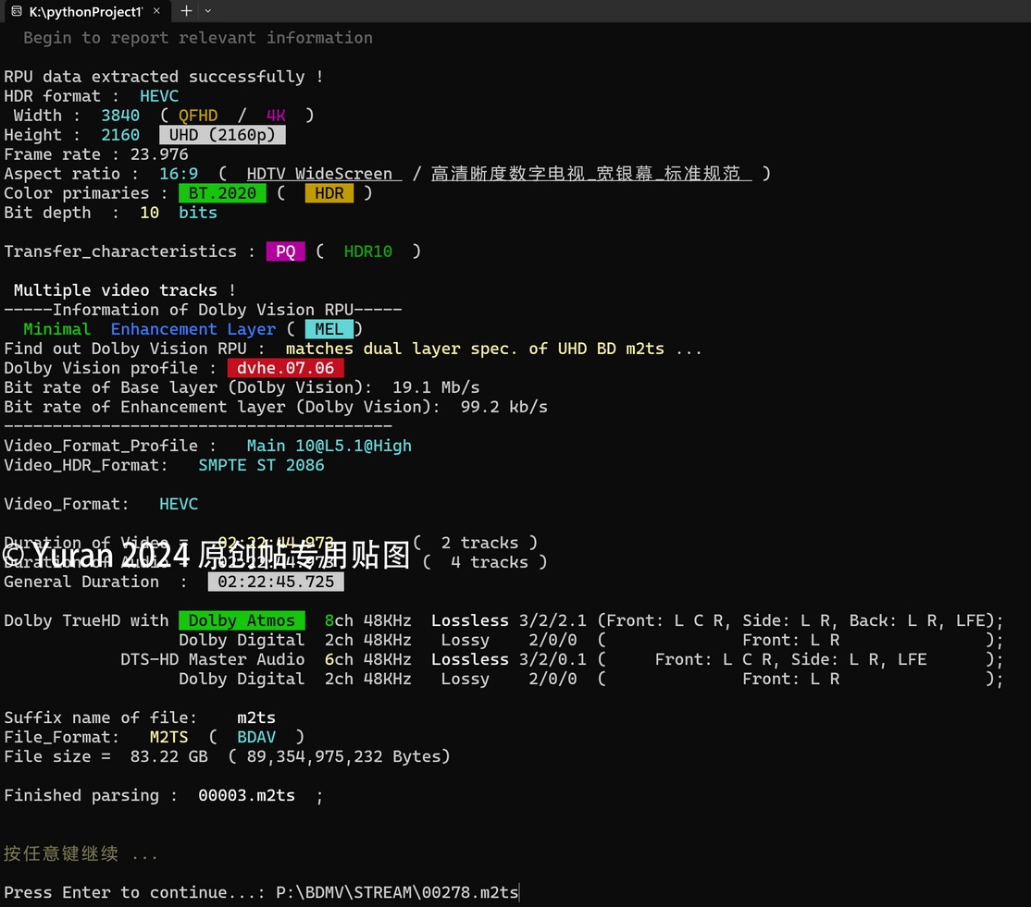Click the cyan BDAV label
Viewport: 1031px width, 907px height.
click(255, 737)
